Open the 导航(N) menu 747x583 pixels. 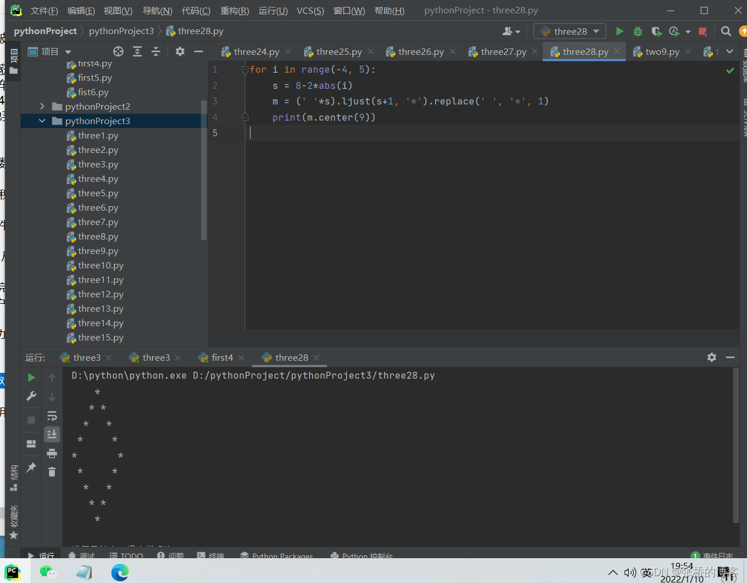pos(157,10)
